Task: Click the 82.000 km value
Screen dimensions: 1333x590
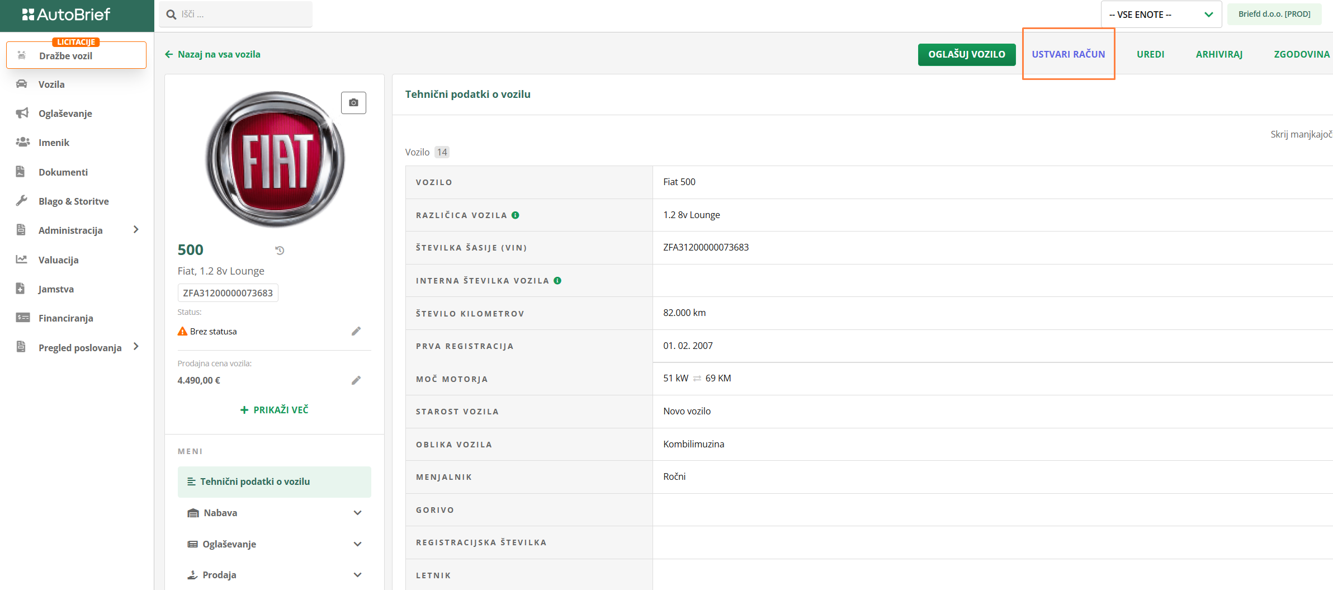Action: pos(684,313)
